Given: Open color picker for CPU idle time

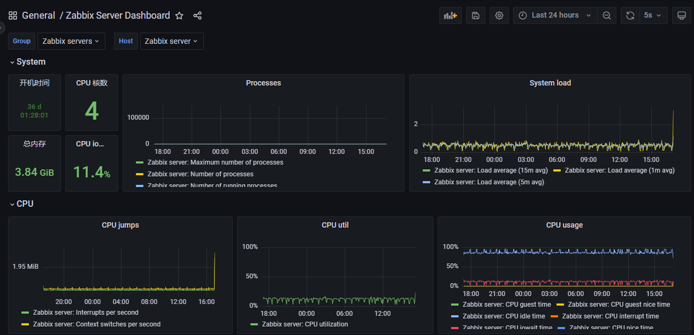Looking at the screenshot, I should coord(455,316).
